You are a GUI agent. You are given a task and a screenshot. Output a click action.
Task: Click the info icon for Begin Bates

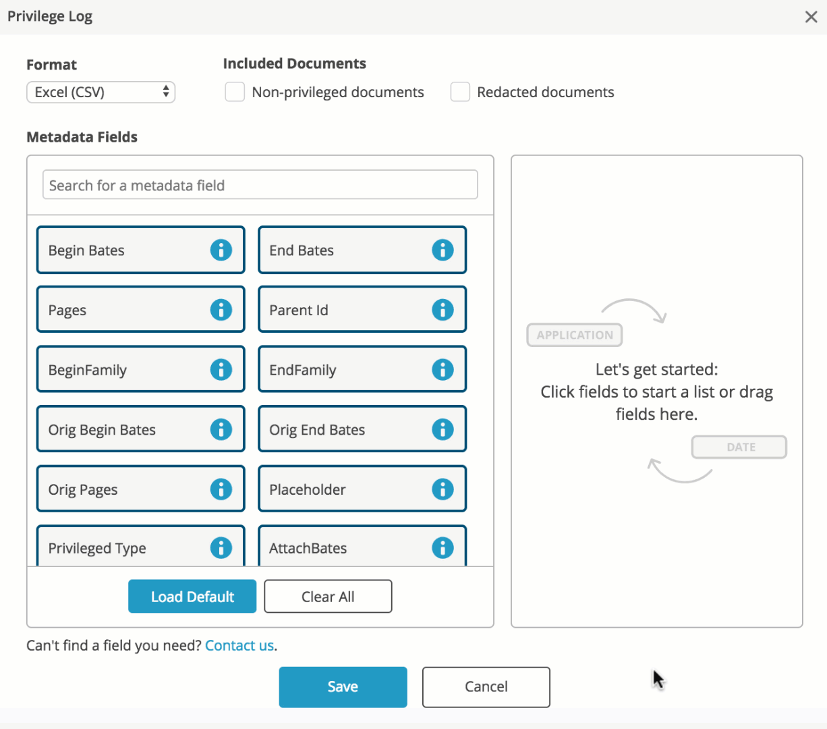[221, 250]
